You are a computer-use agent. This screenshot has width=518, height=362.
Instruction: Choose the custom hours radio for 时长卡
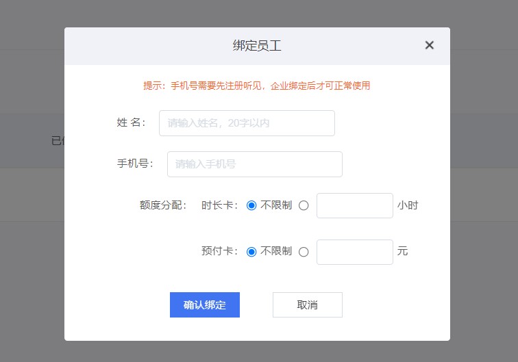[x=304, y=205]
